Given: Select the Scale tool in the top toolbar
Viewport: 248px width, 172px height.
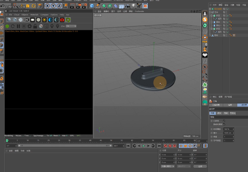Looking at the screenshot, I should tap(27, 6).
